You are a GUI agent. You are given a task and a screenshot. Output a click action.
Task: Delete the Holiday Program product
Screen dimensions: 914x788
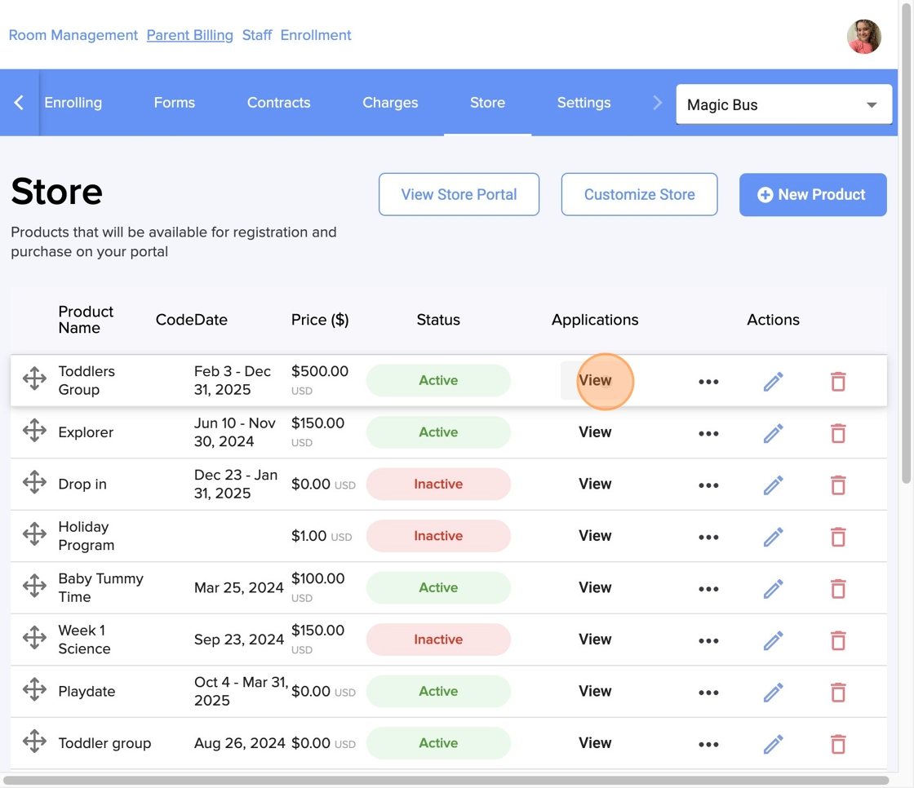[837, 538]
